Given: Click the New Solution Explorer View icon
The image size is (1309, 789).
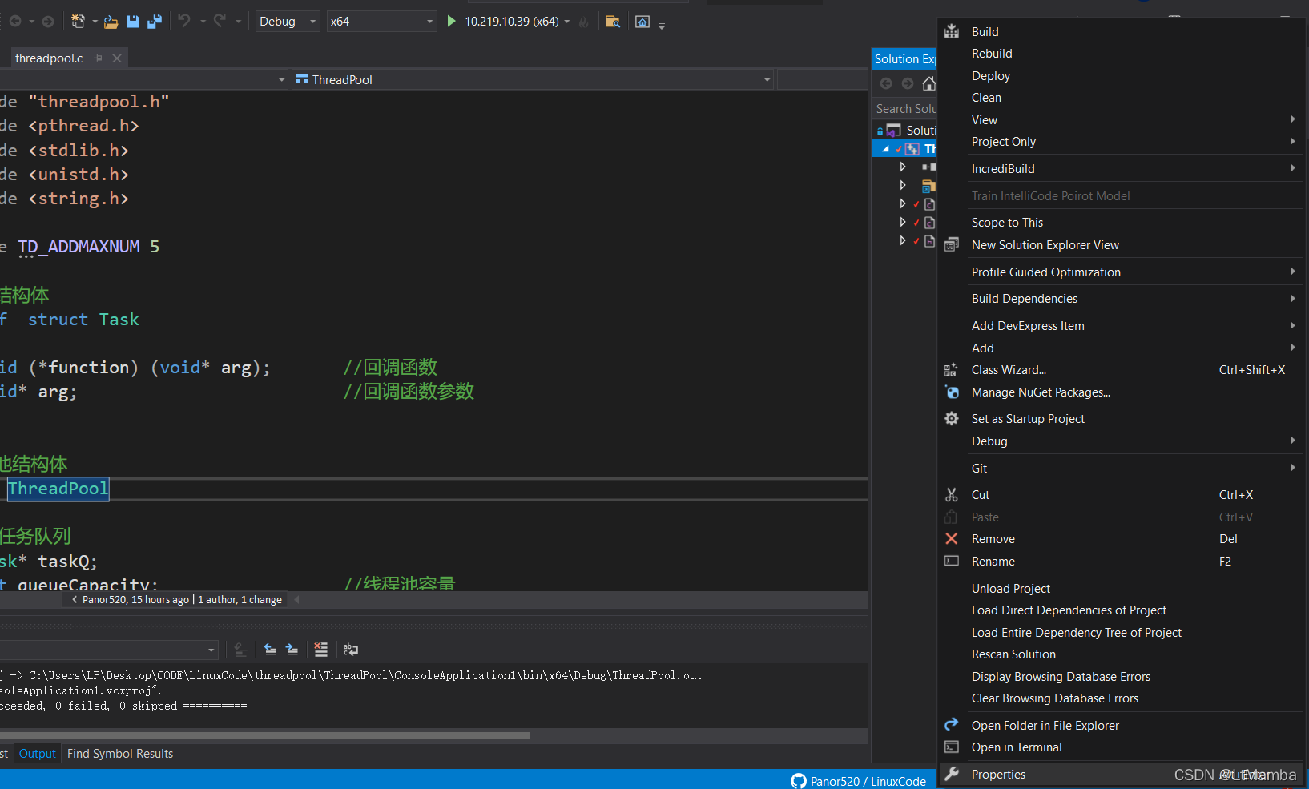Looking at the screenshot, I should click(952, 244).
